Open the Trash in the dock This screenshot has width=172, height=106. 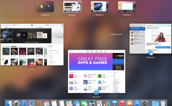point(163,103)
